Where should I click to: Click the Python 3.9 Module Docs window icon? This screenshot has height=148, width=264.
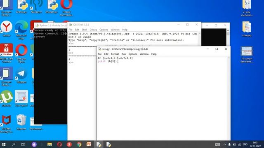[37, 25]
